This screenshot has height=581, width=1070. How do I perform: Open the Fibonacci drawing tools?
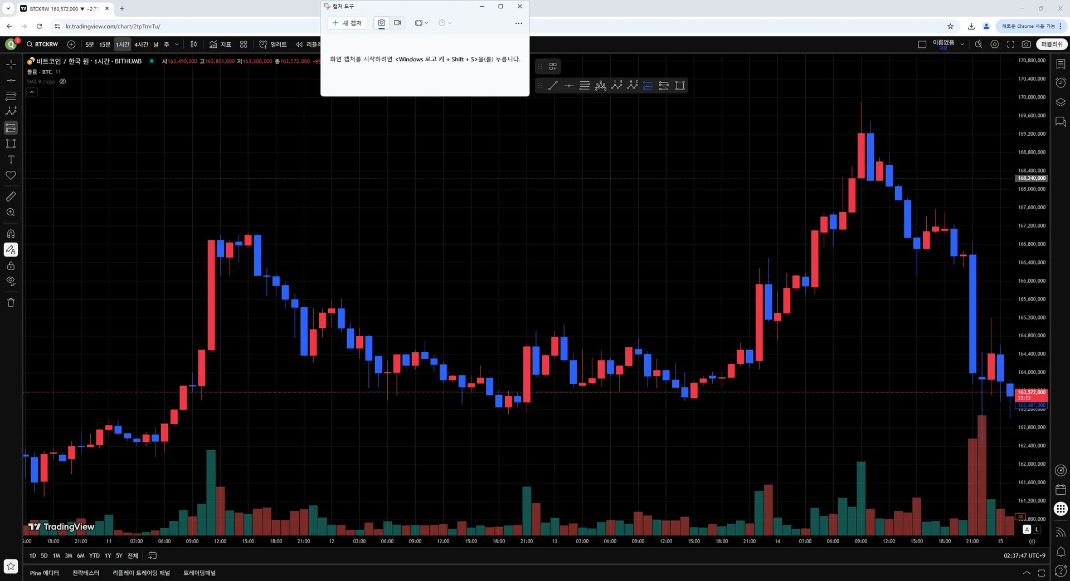[x=11, y=96]
